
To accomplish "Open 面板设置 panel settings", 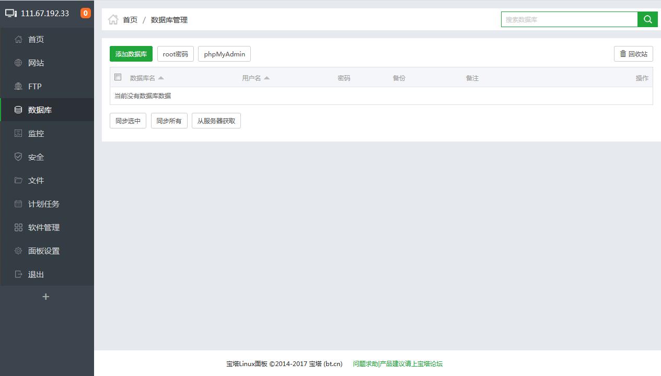I will click(43, 251).
